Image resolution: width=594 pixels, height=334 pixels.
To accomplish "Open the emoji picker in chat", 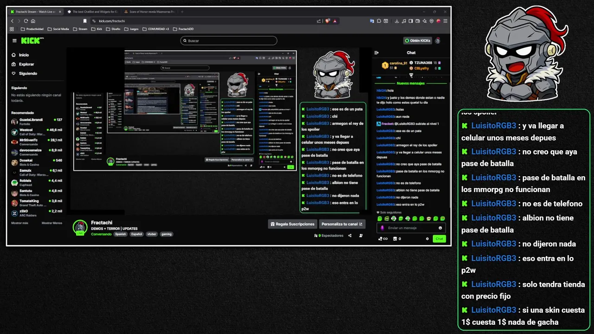I will pos(440,228).
